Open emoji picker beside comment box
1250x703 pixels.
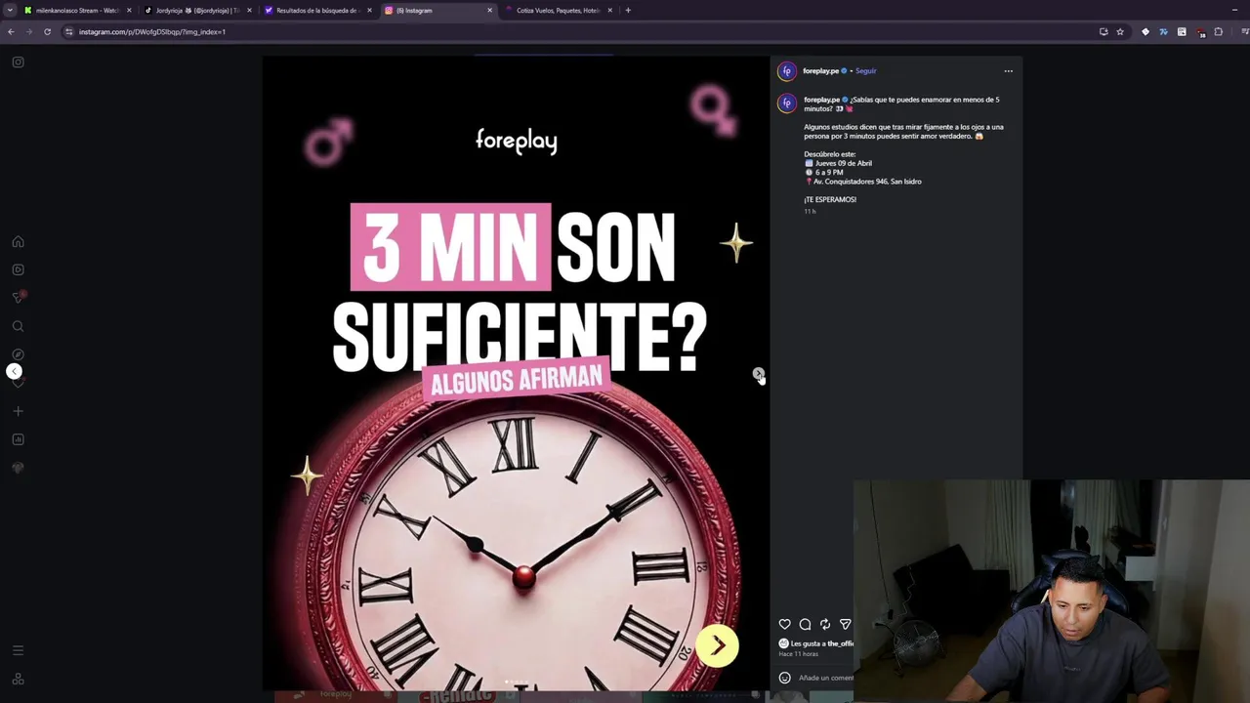[x=784, y=678]
